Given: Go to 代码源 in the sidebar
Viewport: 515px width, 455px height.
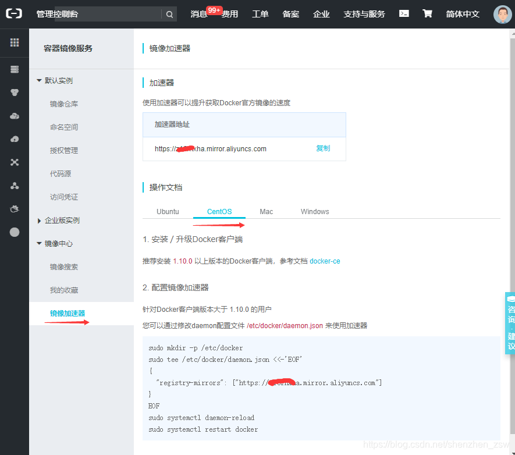Looking at the screenshot, I should (x=60, y=173).
